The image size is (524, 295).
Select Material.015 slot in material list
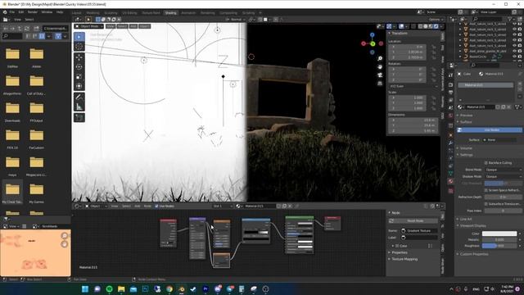486,85
